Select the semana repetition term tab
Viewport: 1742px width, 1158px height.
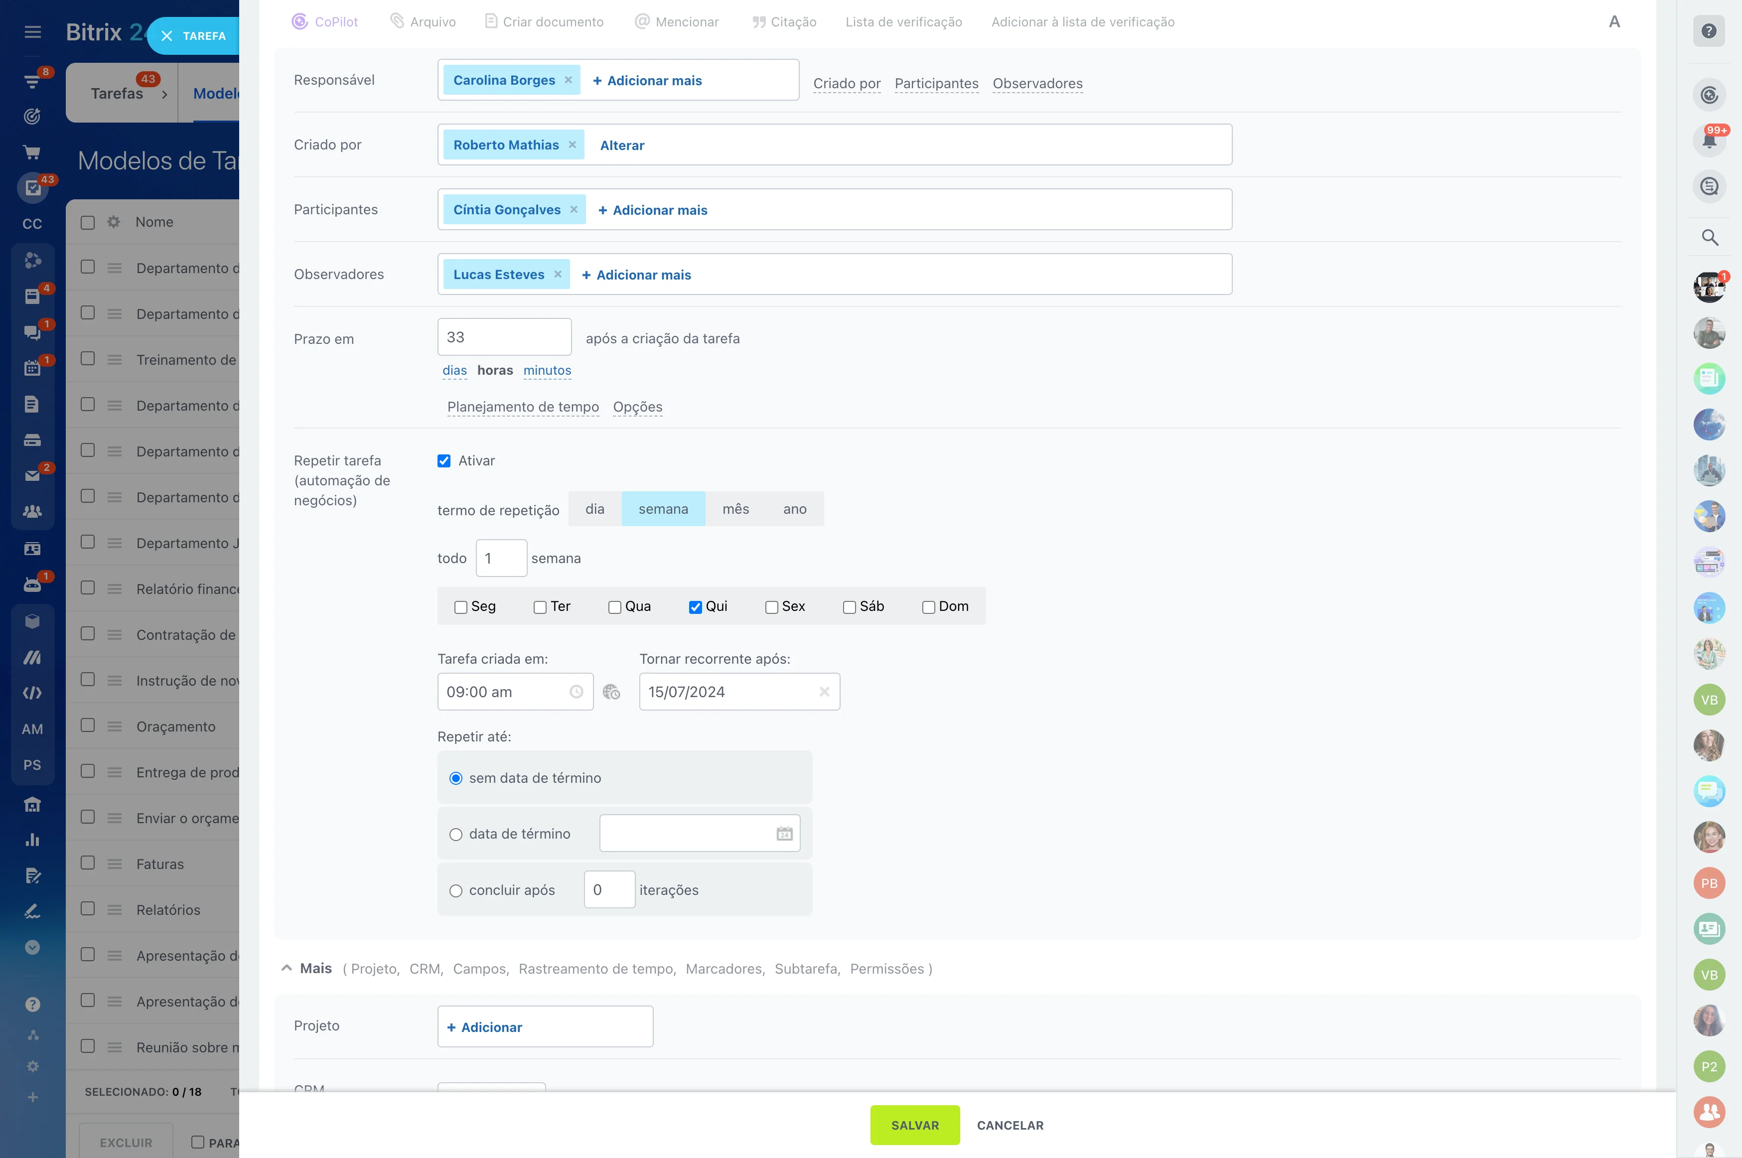click(663, 508)
